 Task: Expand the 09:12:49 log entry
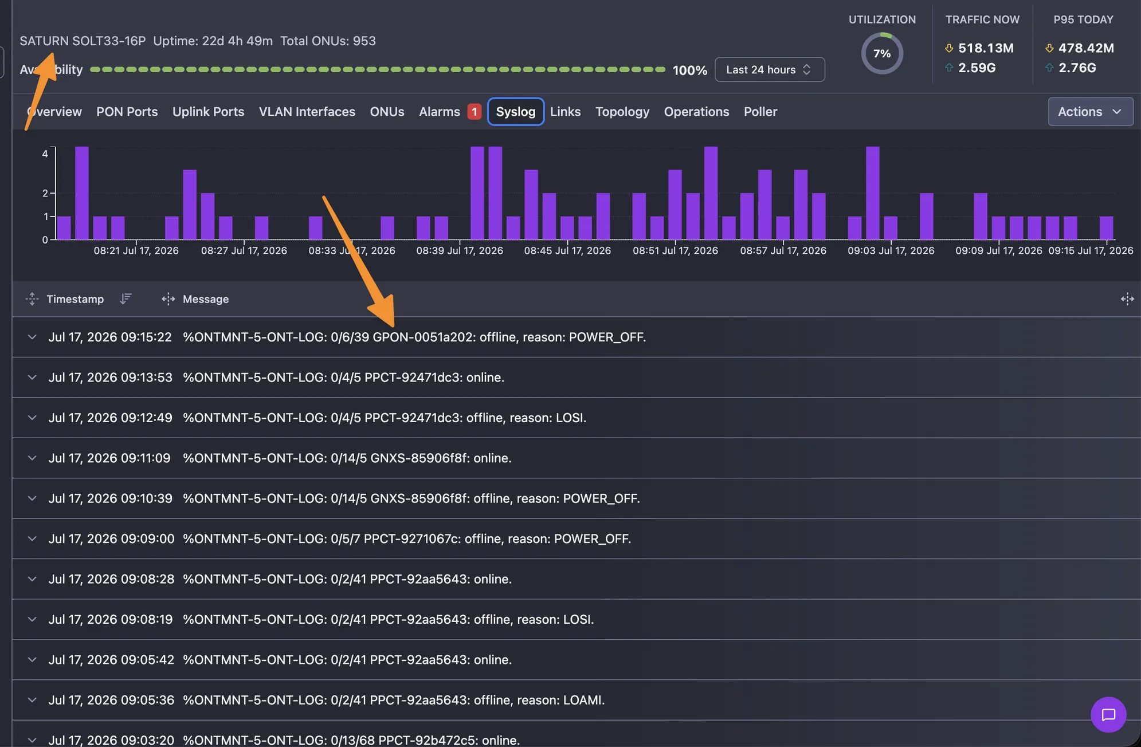tap(32, 418)
